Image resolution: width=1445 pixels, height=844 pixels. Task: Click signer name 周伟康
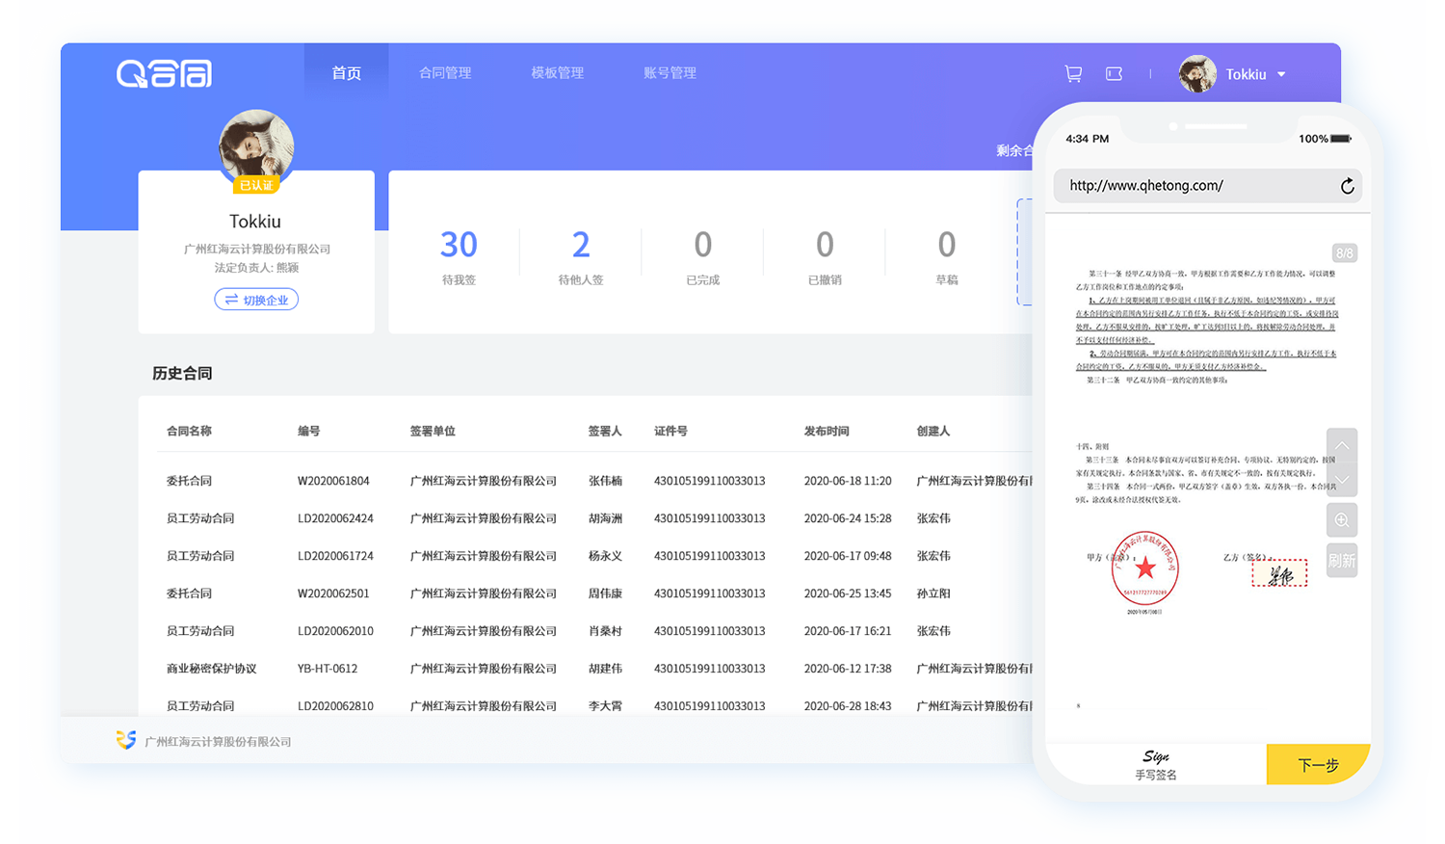(605, 593)
